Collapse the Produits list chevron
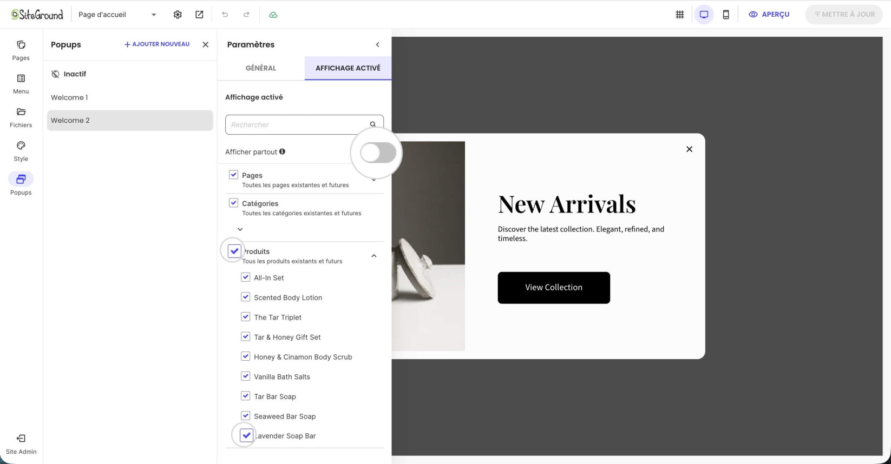Screen dimensions: 891x464 pos(374,256)
